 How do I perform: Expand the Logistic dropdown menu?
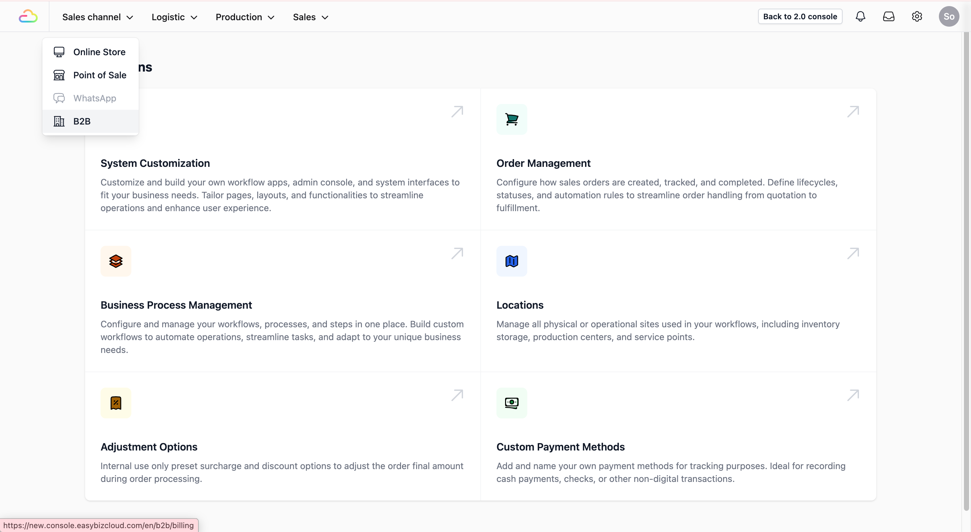[x=174, y=17]
